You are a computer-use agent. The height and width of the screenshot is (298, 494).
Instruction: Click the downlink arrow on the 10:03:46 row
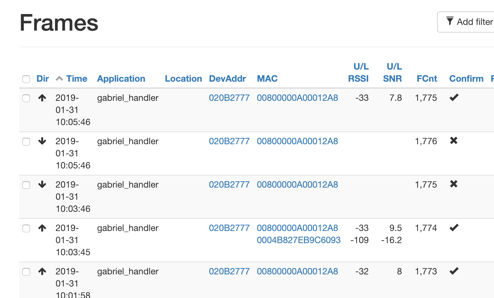pyautogui.click(x=42, y=185)
